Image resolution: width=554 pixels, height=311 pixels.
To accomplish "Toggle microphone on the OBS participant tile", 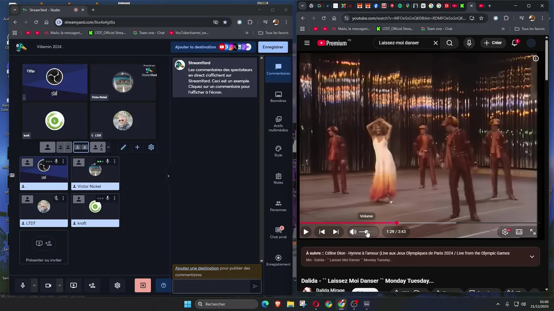I will coord(56,162).
